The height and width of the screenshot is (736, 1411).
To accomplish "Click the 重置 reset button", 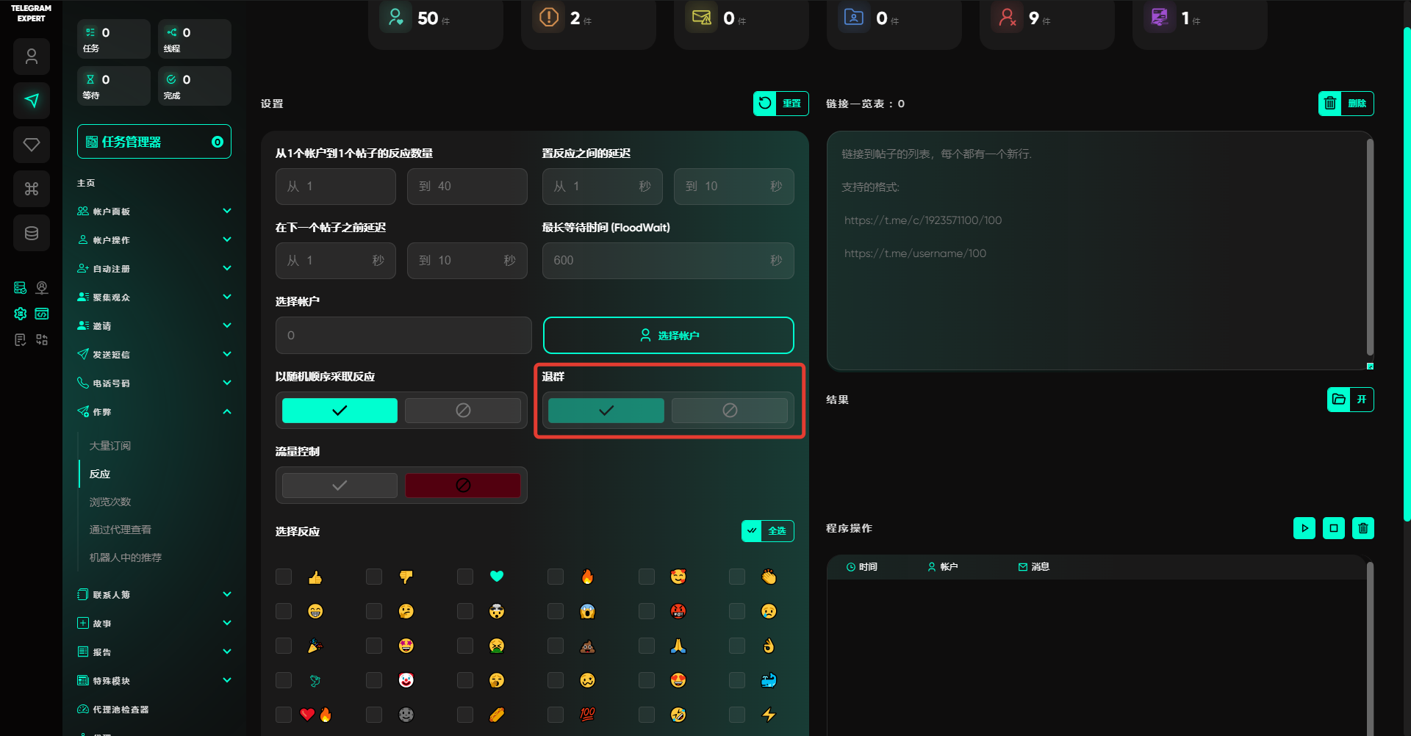I will tap(780, 104).
